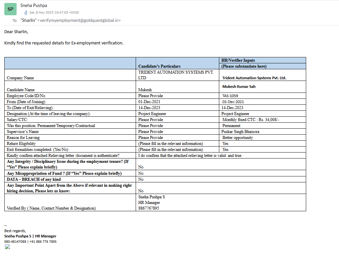Click the Monthly fixed CTC Rs. 34,008/- cell
Image resolution: width=339 pixels, height=256 pixels.
(251, 120)
